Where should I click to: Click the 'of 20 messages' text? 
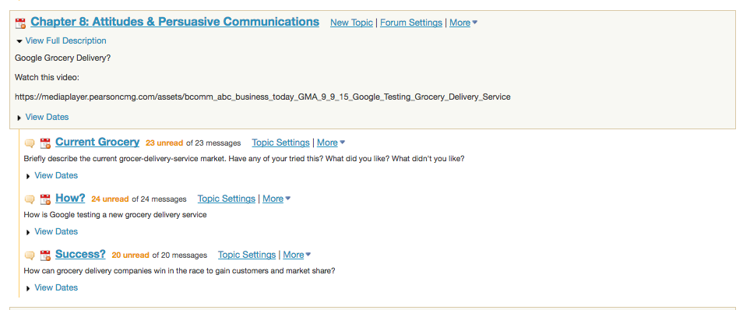click(x=180, y=255)
